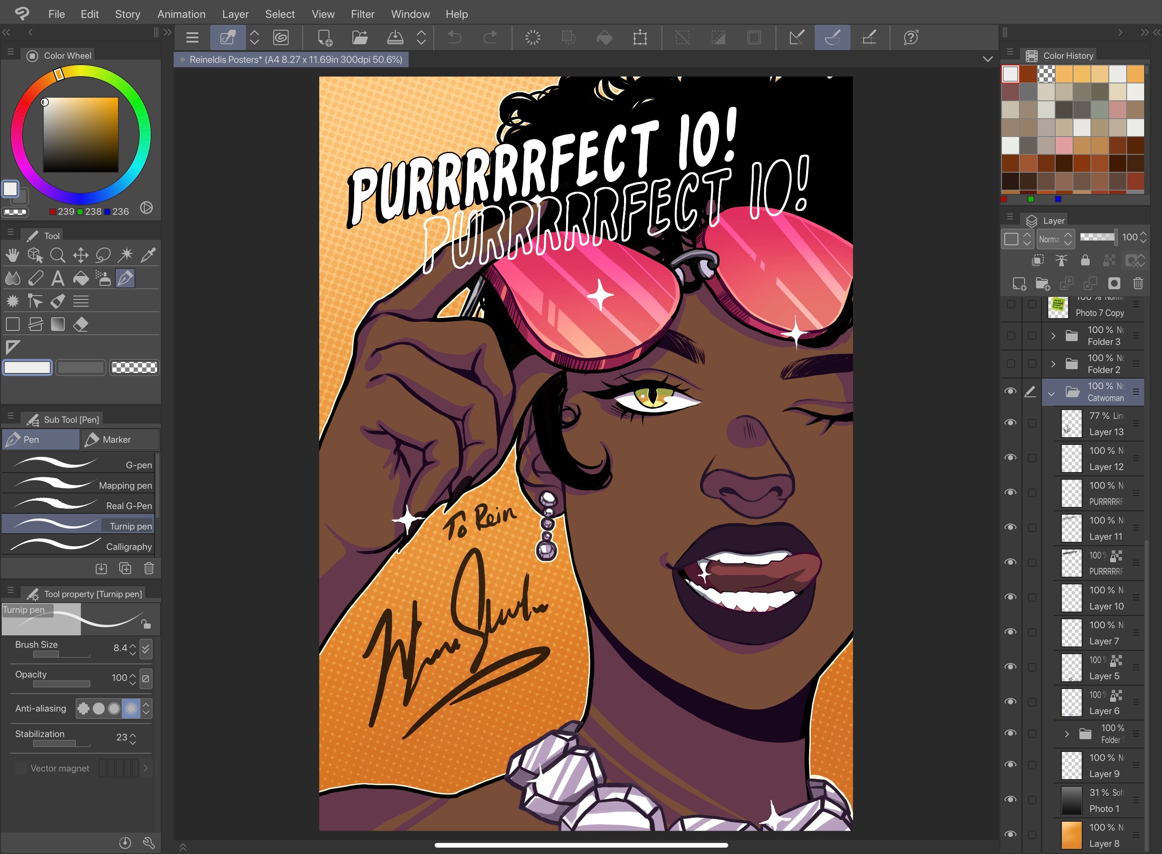Select the Eyedropper tool
The height and width of the screenshot is (854, 1162).
coord(148,255)
